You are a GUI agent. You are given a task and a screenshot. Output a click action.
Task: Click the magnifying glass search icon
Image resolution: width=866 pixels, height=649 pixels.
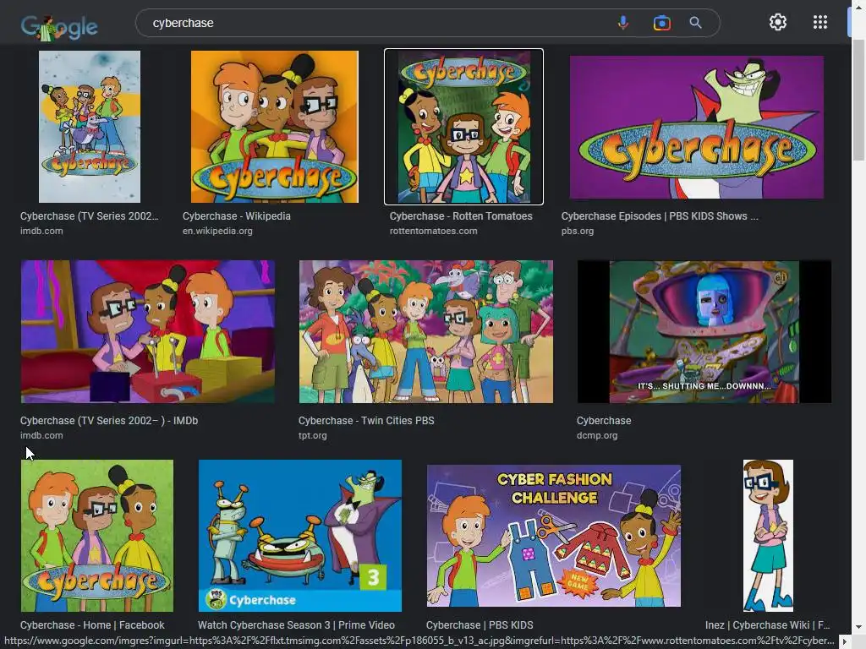[695, 23]
